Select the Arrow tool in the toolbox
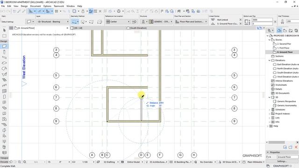 point(4,30)
